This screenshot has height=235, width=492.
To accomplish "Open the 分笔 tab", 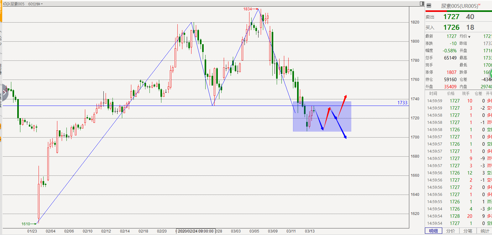I will (468, 231).
